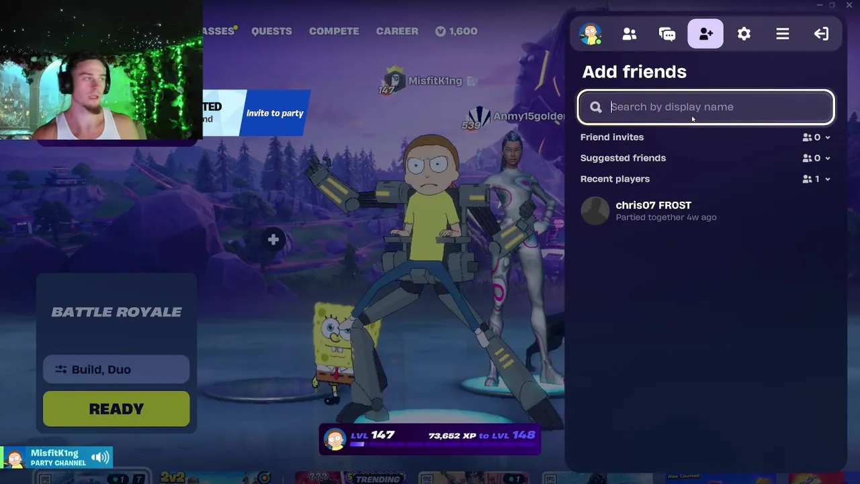Click the exit panel arrow icon

coord(821,34)
